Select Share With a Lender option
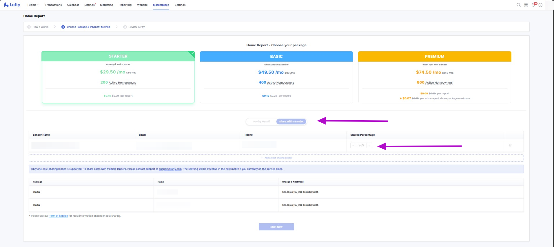554x247 pixels. click(291, 121)
